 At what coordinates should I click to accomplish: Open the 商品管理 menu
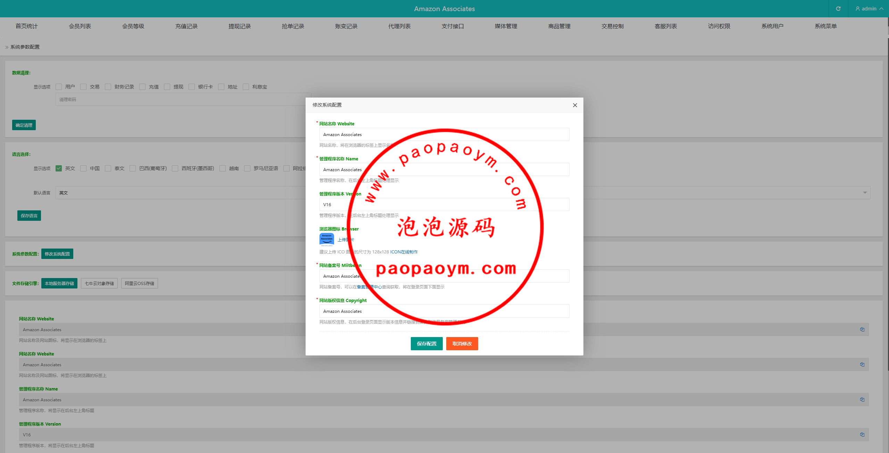click(x=559, y=26)
